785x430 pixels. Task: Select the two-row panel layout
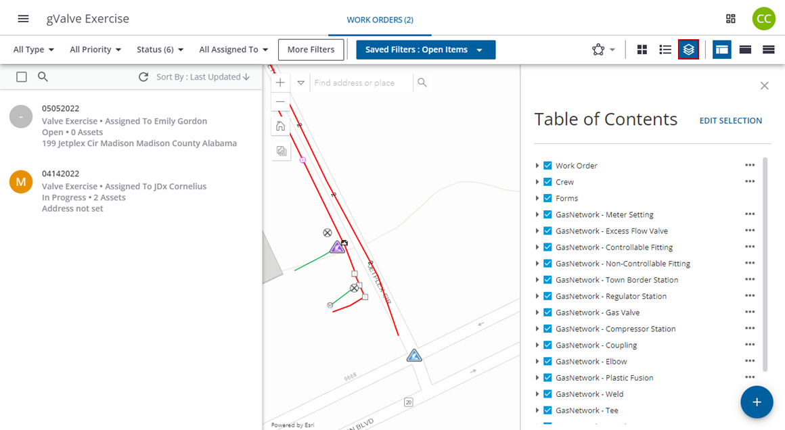[745, 49]
